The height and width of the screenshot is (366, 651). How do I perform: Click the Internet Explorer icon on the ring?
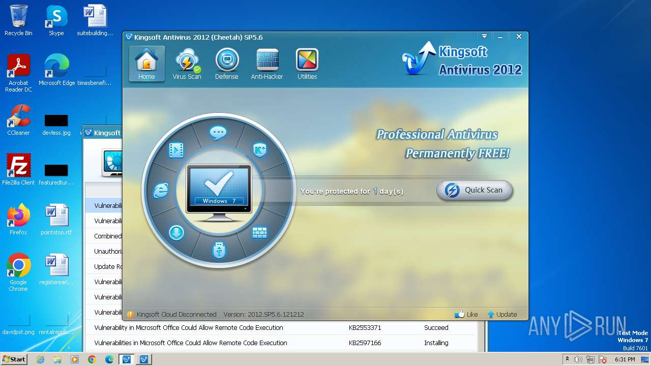click(161, 191)
